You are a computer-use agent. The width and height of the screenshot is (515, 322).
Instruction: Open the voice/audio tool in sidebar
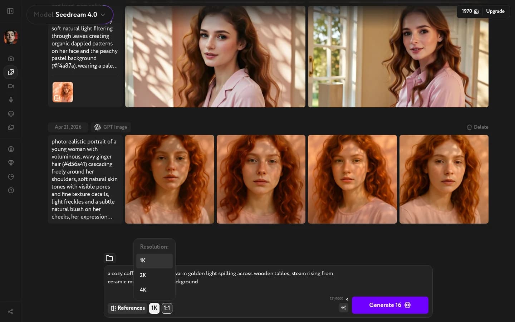tap(11, 100)
